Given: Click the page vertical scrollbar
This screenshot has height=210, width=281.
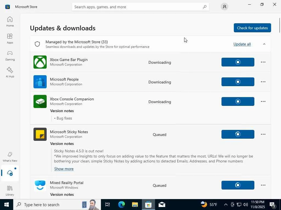Looking at the screenshot, I should [279, 25].
